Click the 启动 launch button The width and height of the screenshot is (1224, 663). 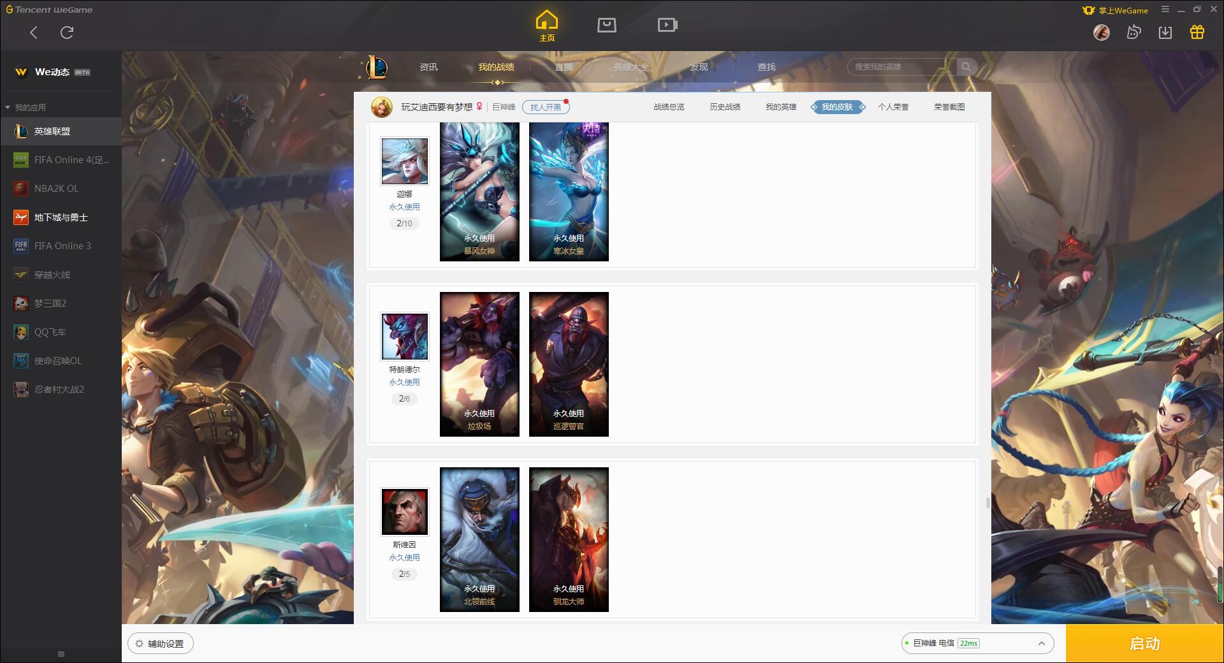(1145, 644)
